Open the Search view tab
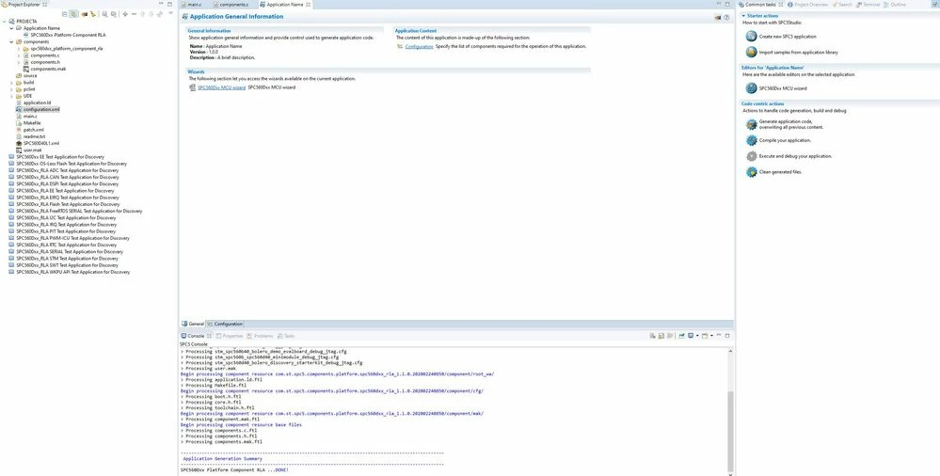940x476 pixels. click(842, 4)
